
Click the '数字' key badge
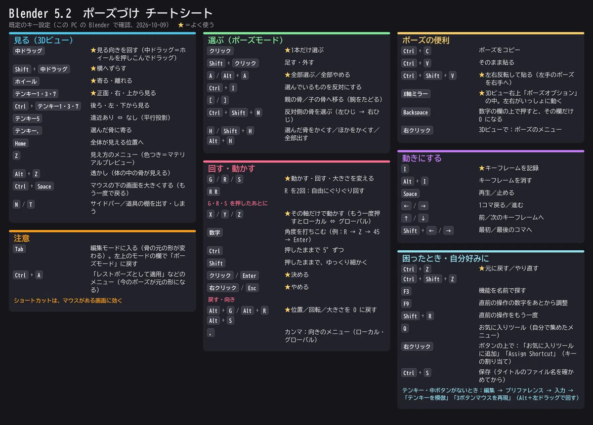click(215, 232)
